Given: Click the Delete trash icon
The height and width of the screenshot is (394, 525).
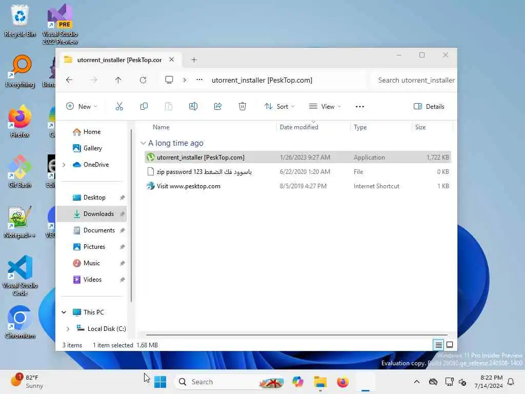Looking at the screenshot, I should point(243,107).
